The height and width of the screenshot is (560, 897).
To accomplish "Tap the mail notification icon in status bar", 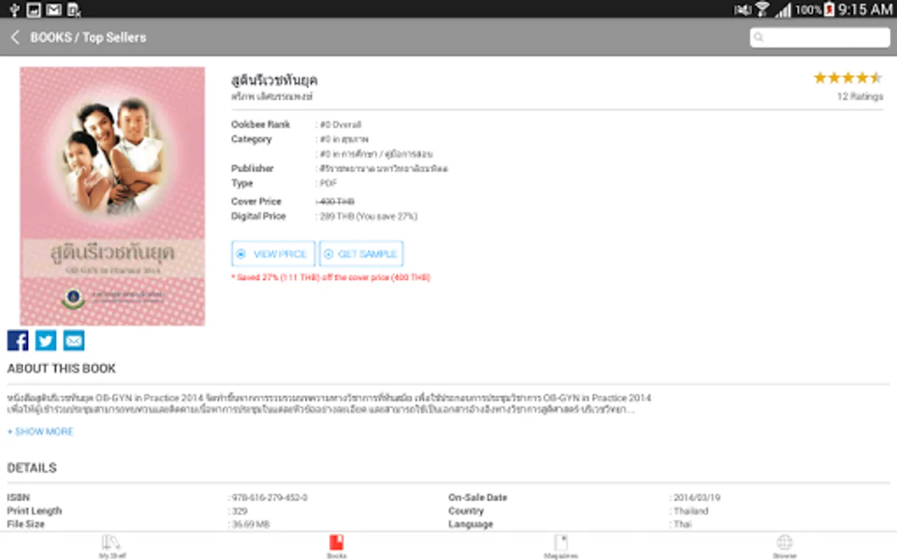I will pos(54,9).
